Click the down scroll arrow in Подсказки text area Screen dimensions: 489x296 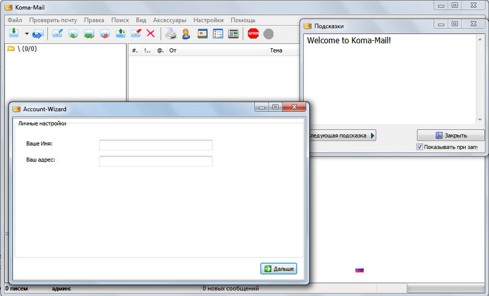click(x=480, y=120)
